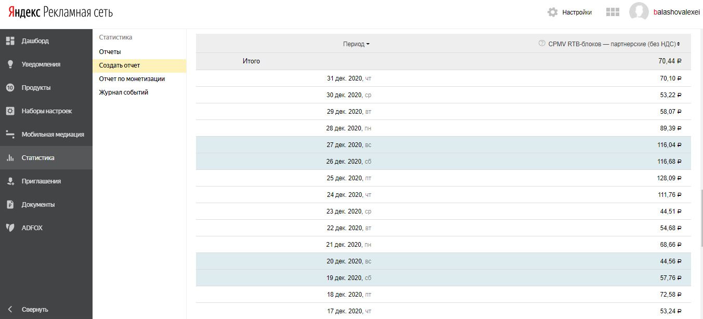This screenshot has height=319, width=703.
Task: Open the Дашборд sidebar icon
Action: pyautogui.click(x=10, y=41)
